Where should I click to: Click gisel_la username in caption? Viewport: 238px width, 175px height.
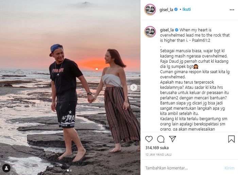click(167, 30)
